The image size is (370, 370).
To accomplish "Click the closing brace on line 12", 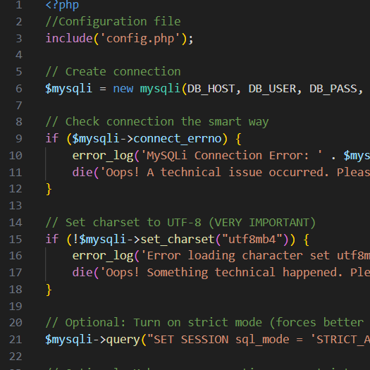I will 49,190.
